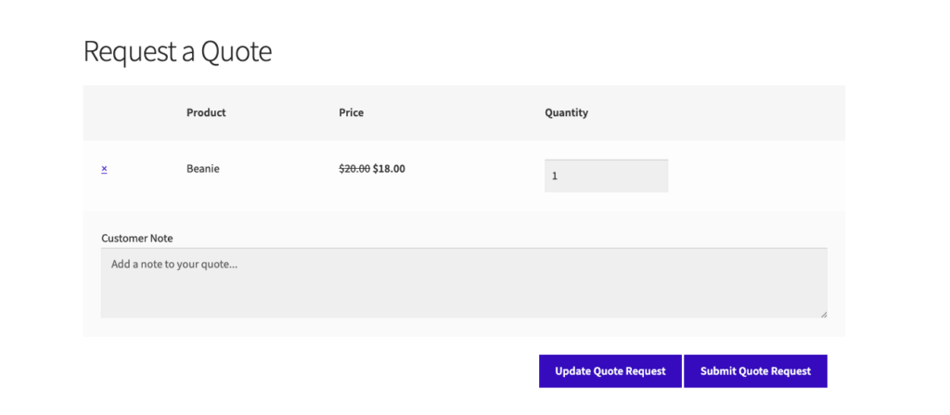950x415 pixels.
Task: Select the Quantity column header
Action: [566, 113]
